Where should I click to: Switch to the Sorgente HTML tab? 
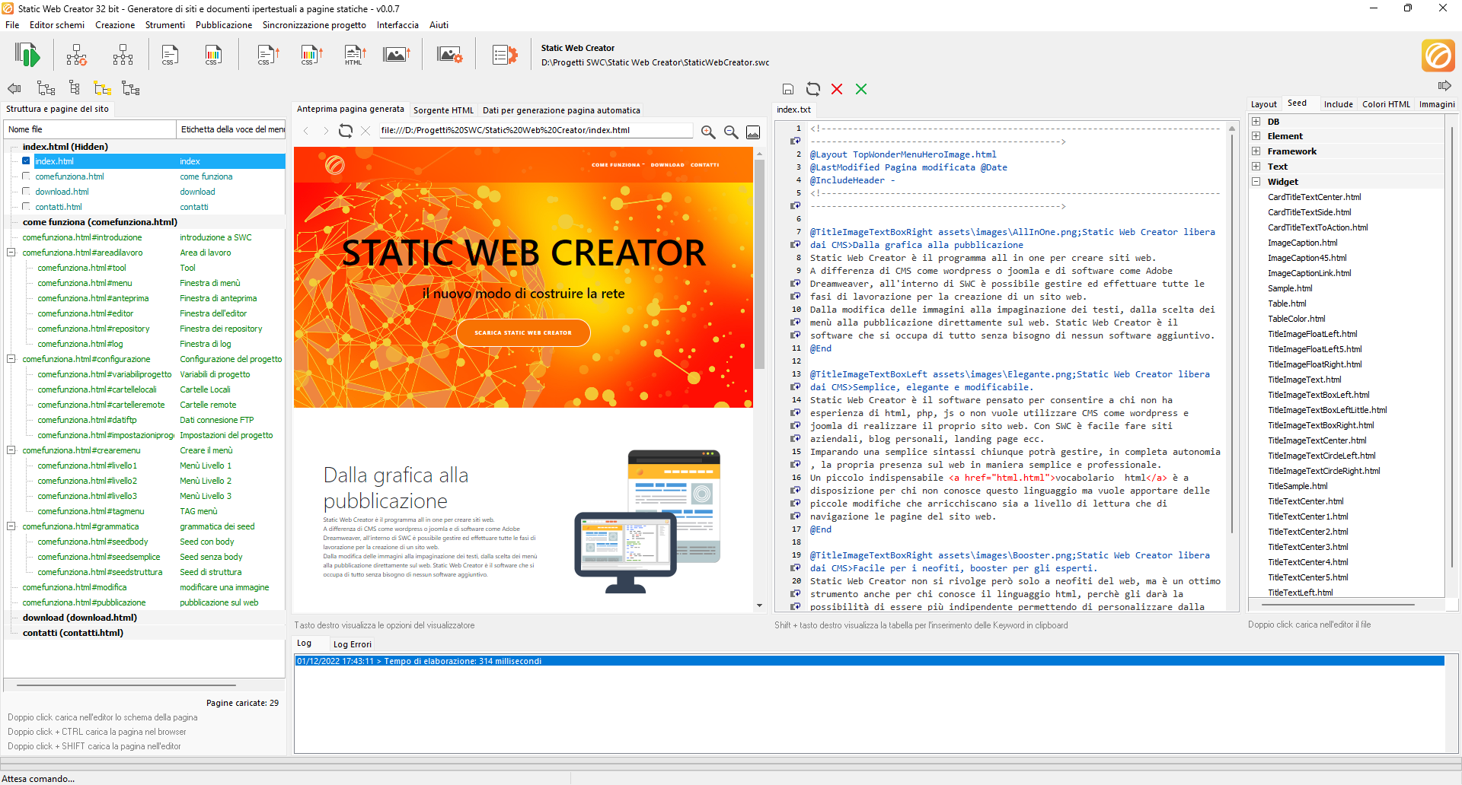[443, 110]
